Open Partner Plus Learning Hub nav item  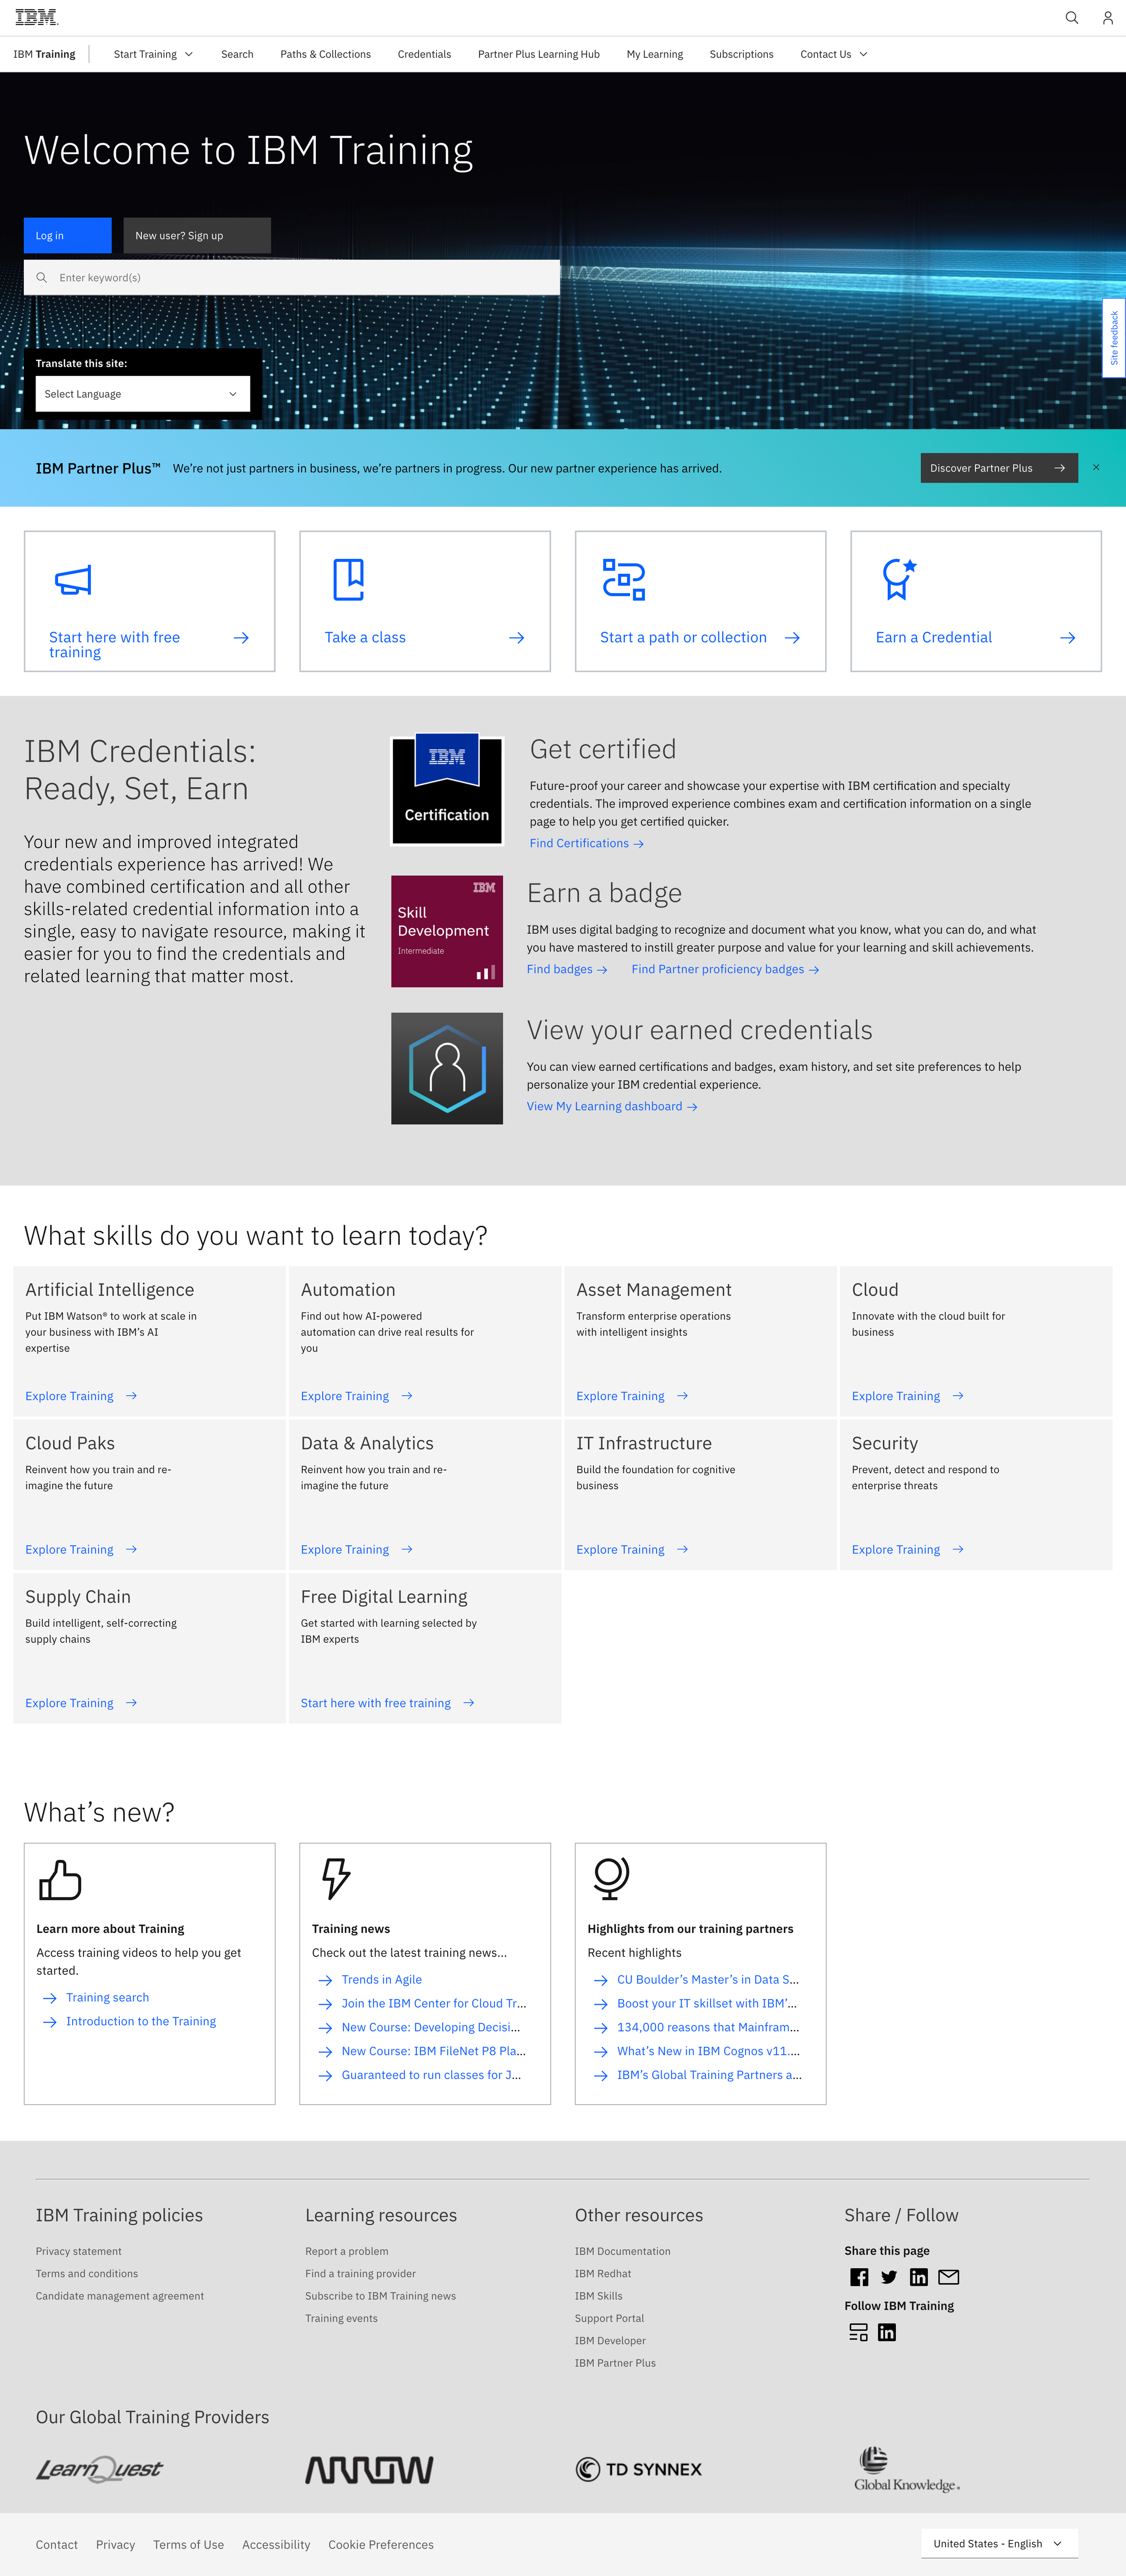pos(539,54)
